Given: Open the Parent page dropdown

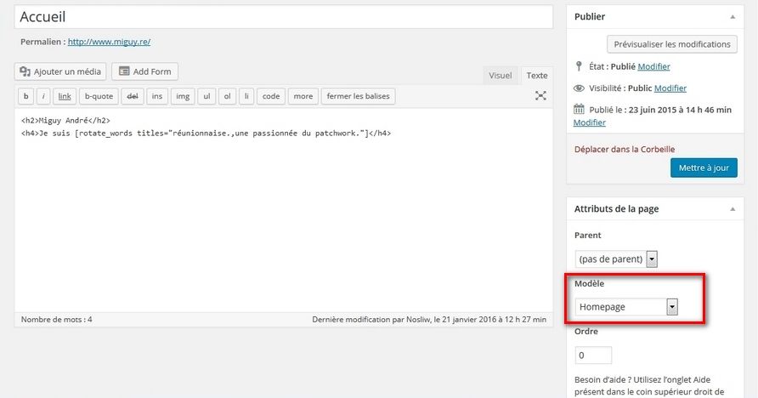Looking at the screenshot, I should tap(616, 259).
